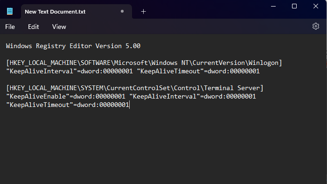
Task: Maximize the Notepad window
Action: click(x=294, y=6)
